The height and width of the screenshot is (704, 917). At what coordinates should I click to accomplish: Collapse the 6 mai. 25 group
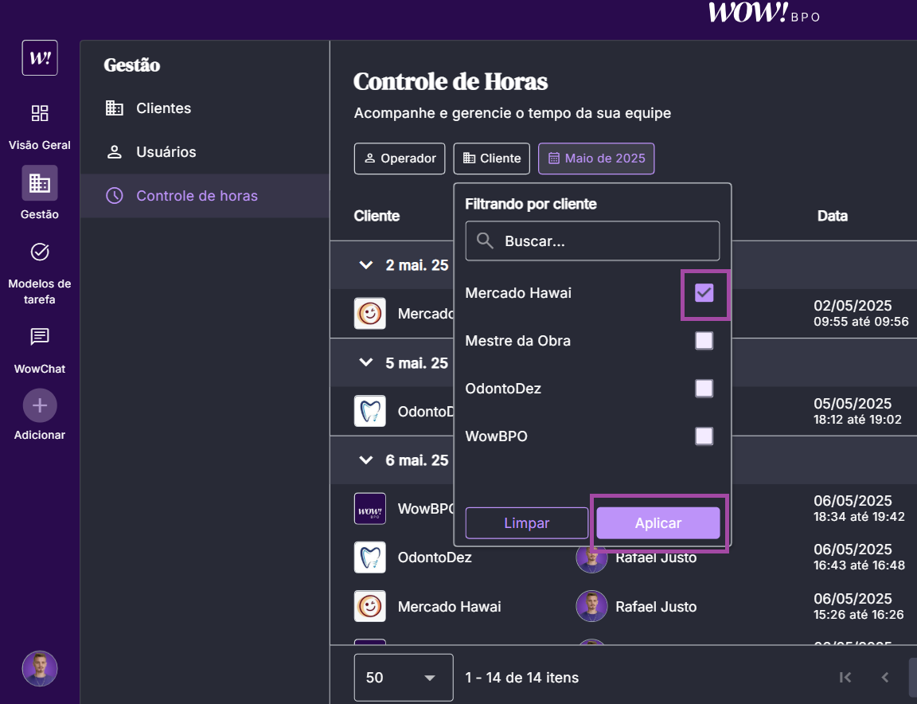click(x=366, y=460)
